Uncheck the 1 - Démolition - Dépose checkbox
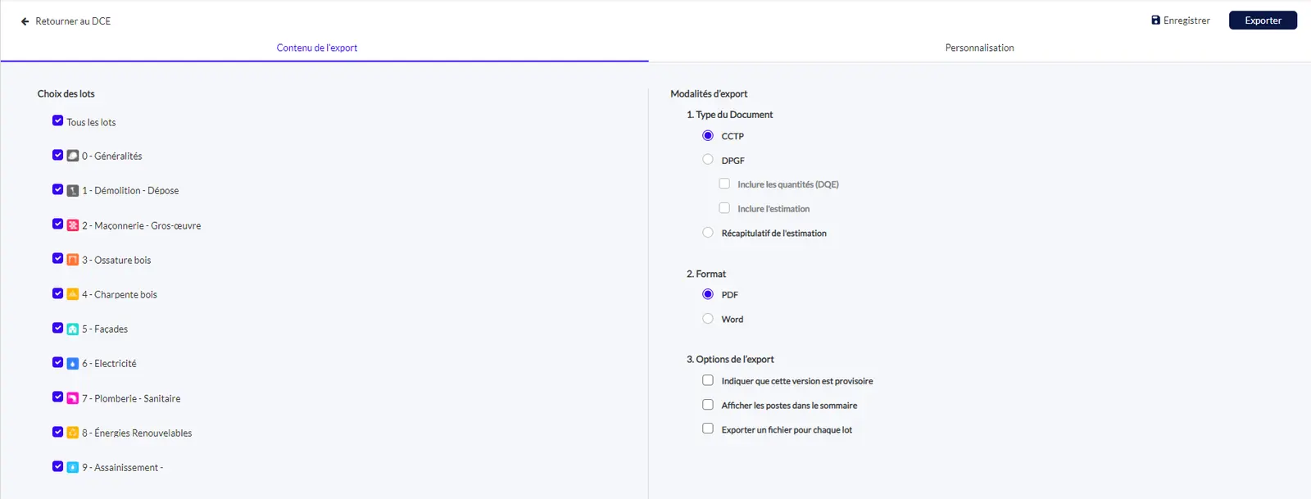Image resolution: width=1311 pixels, height=499 pixels. coord(57,189)
